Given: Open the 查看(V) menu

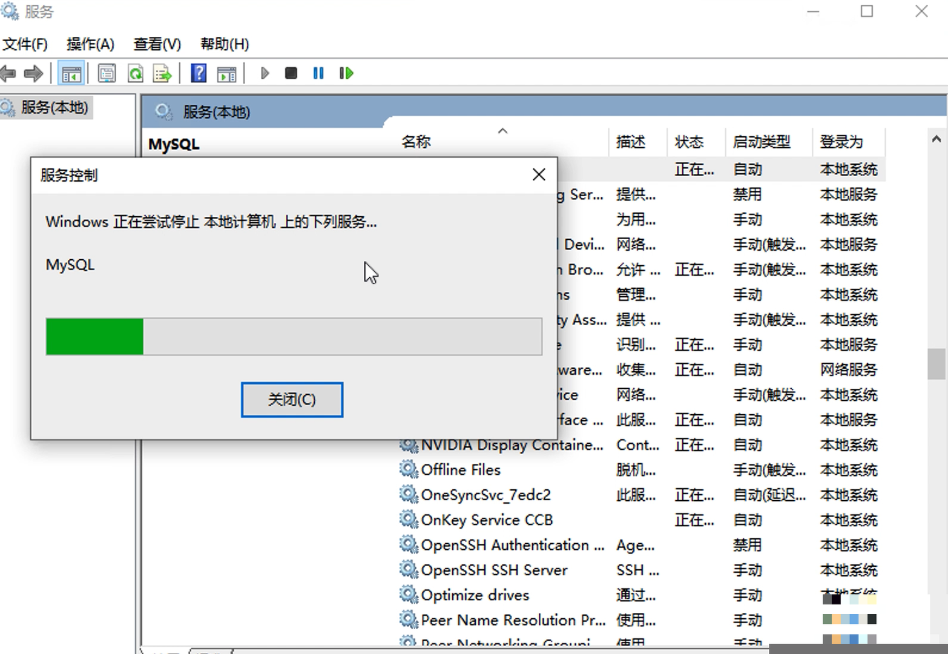Looking at the screenshot, I should click(x=157, y=44).
